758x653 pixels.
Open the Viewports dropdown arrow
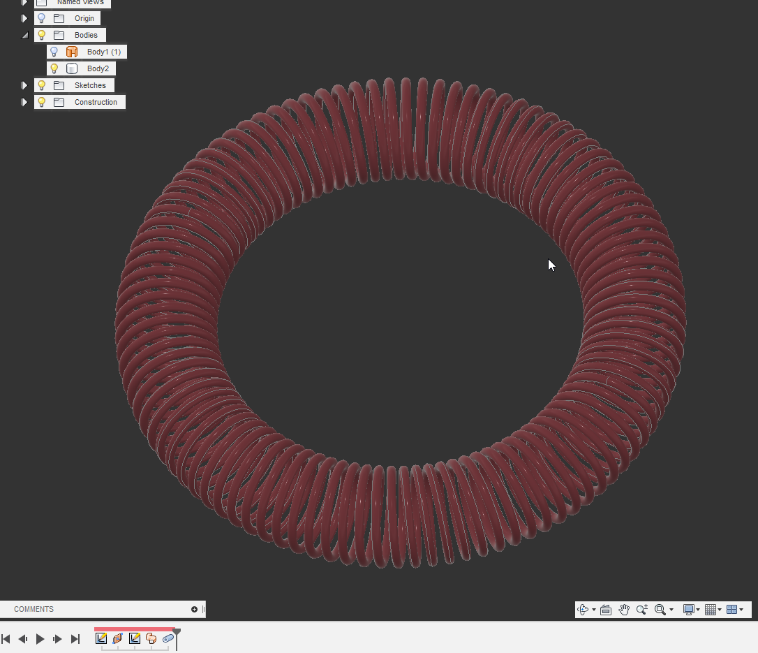click(x=741, y=609)
